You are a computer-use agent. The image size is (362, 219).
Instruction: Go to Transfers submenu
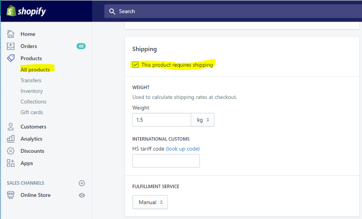click(31, 80)
